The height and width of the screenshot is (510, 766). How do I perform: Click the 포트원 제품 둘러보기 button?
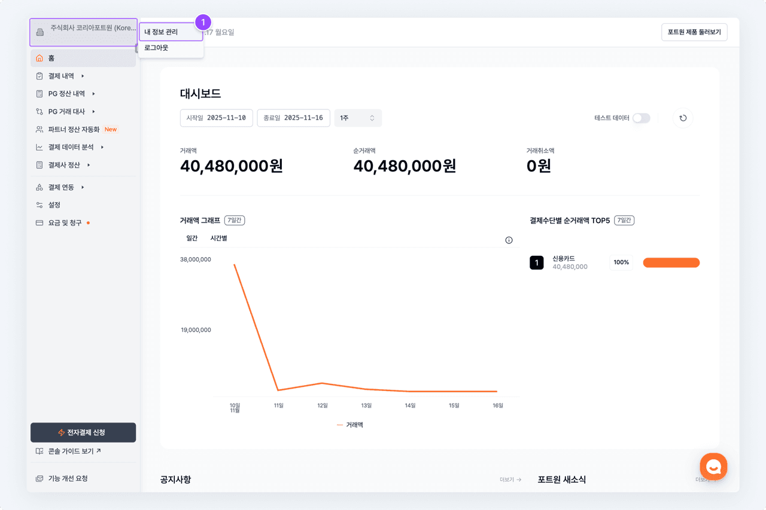pyautogui.click(x=694, y=32)
